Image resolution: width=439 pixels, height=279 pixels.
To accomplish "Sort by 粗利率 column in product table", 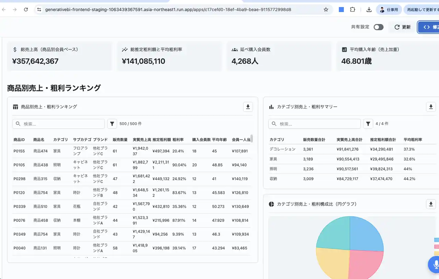I will coord(178,140).
